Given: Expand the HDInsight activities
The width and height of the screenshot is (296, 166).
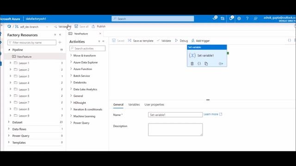Looking at the screenshot, I should pos(71,102).
